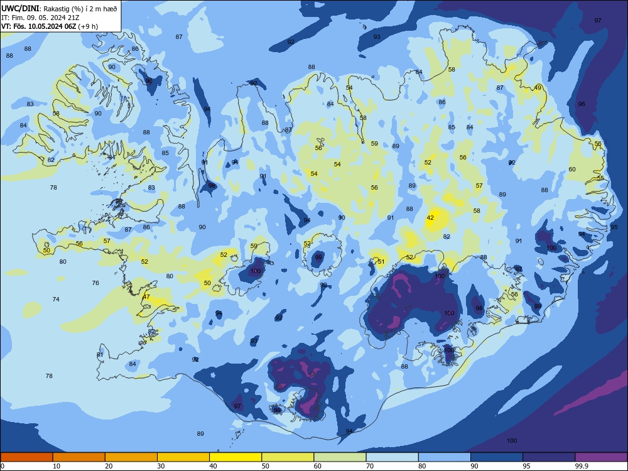Click the 0–10 dark orange legend swatch
The height and width of the screenshot is (471, 628).
[26, 457]
